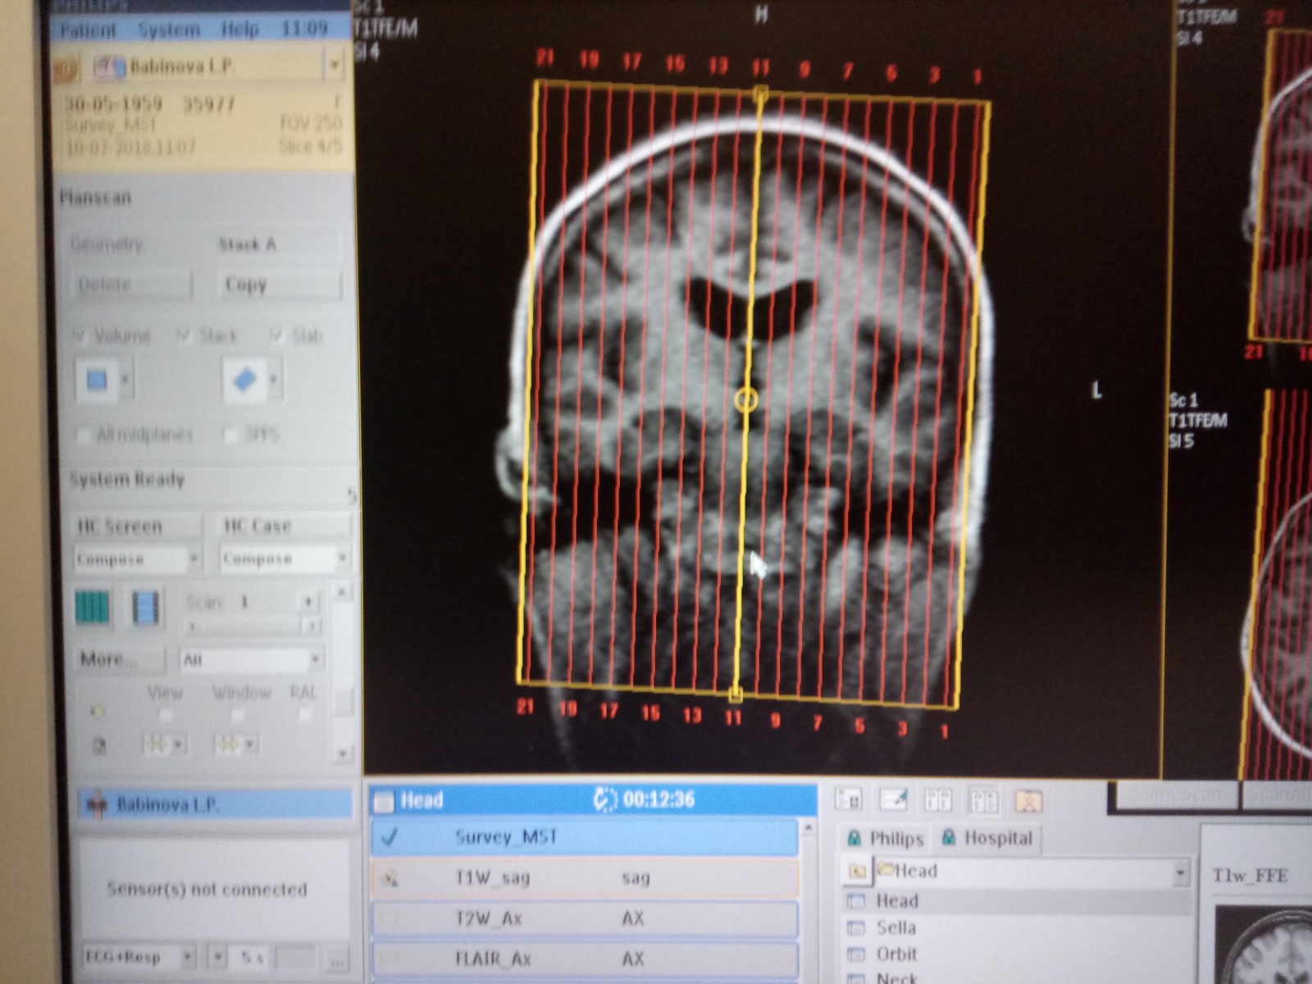The width and height of the screenshot is (1312, 984).
Task: Click bottom square handle of yellow midline
Action: (x=735, y=695)
